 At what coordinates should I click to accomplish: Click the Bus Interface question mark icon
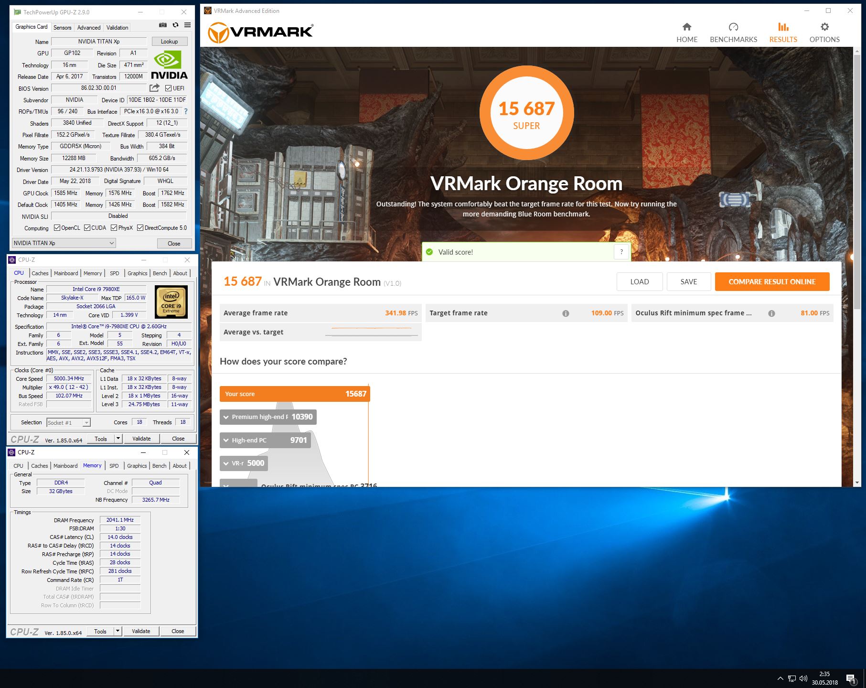[186, 111]
